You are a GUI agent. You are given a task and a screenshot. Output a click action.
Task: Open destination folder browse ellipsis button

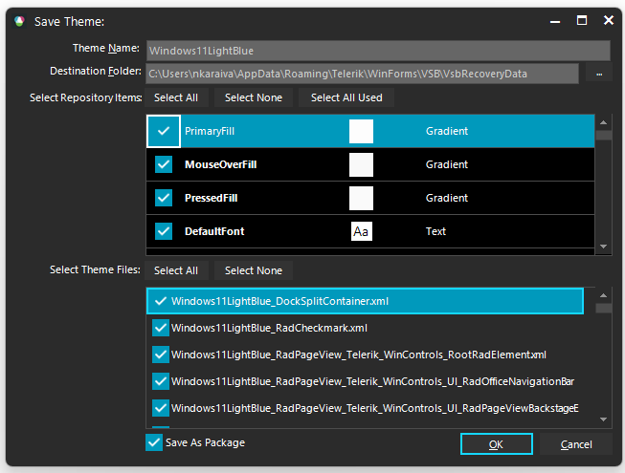[x=599, y=74]
